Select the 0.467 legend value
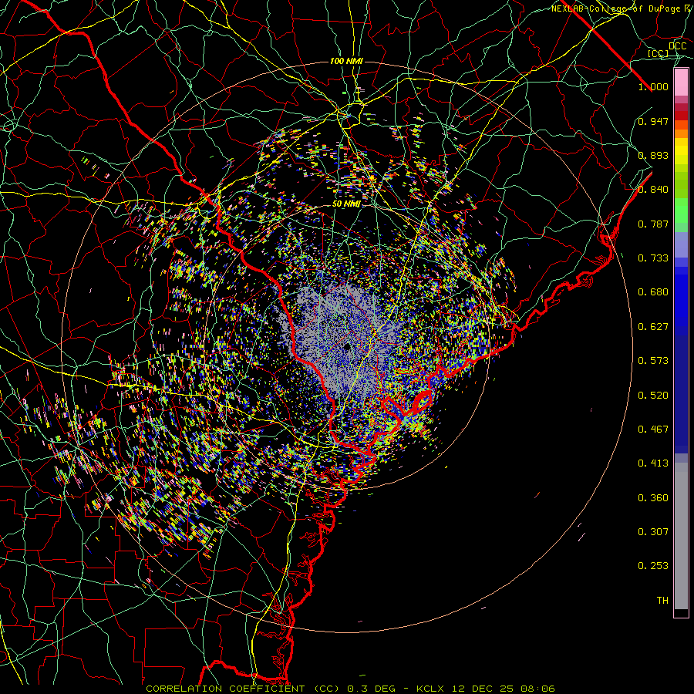 653,430
